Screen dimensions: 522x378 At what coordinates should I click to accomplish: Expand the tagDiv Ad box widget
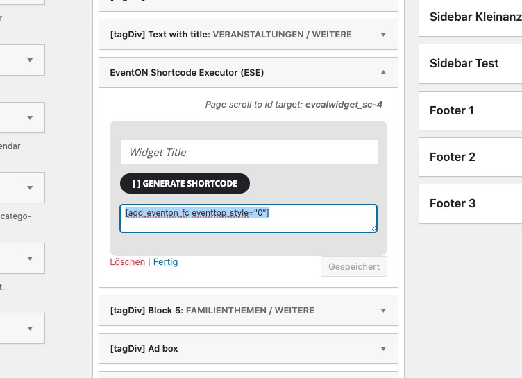click(383, 349)
